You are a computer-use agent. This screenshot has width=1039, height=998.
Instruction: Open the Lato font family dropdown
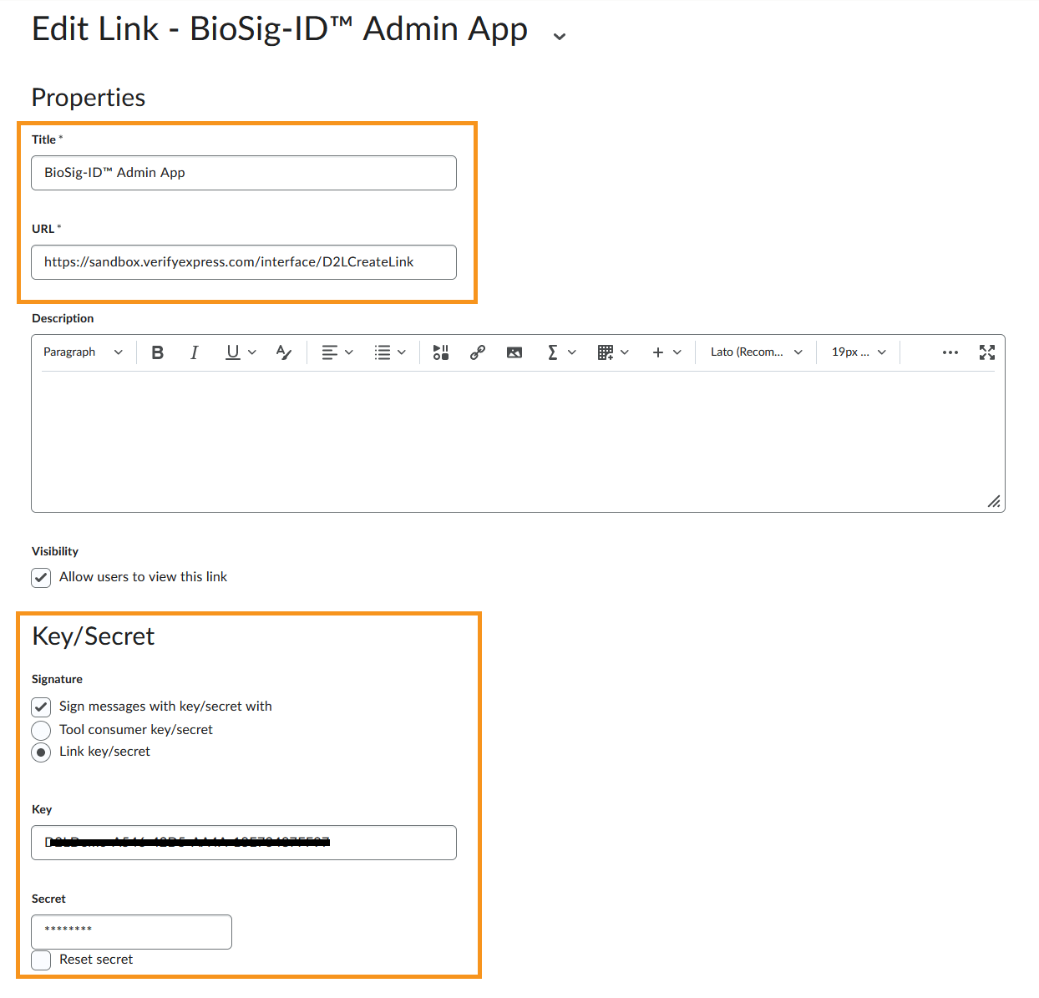click(757, 352)
